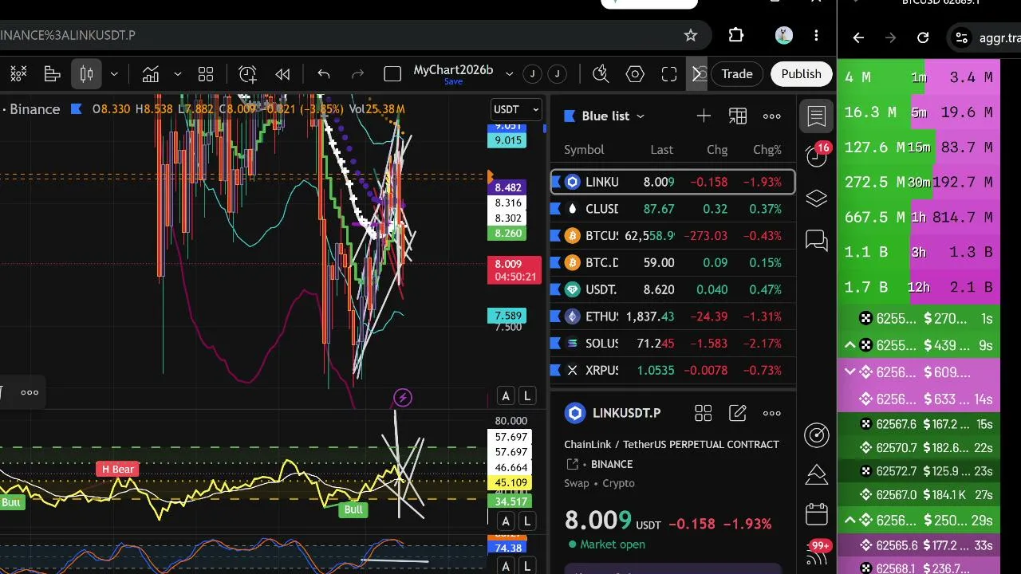Open the Indicators menu

pos(151,74)
